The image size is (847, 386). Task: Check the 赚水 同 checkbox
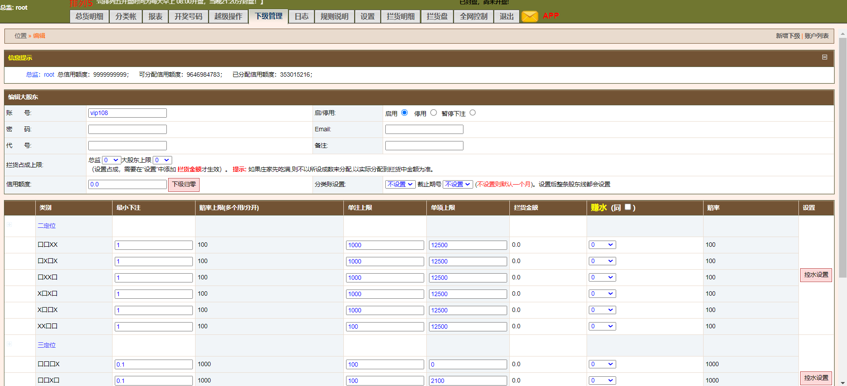point(628,207)
